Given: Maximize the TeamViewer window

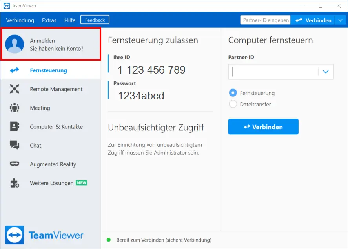Looking at the screenshot, I should tap(321, 6).
